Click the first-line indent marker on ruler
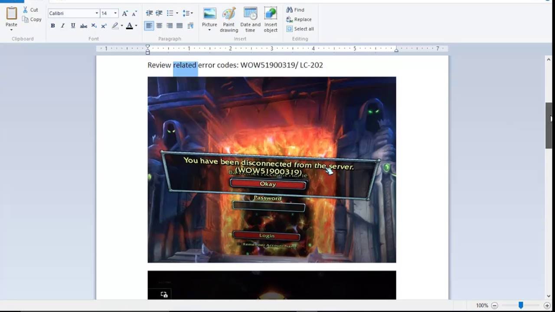 [x=147, y=46]
